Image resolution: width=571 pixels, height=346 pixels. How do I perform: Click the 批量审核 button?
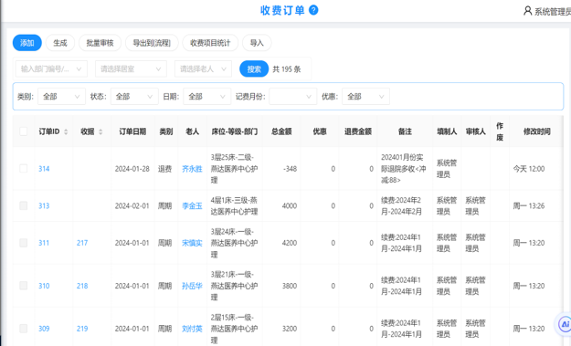100,43
